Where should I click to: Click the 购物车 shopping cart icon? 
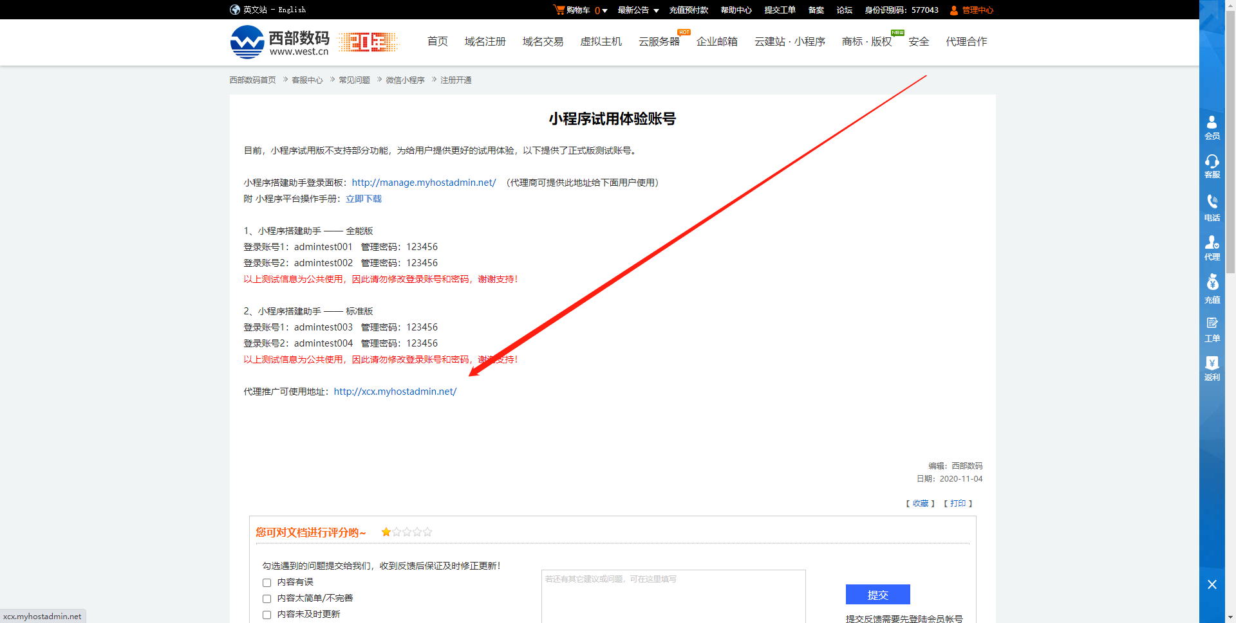pos(559,10)
